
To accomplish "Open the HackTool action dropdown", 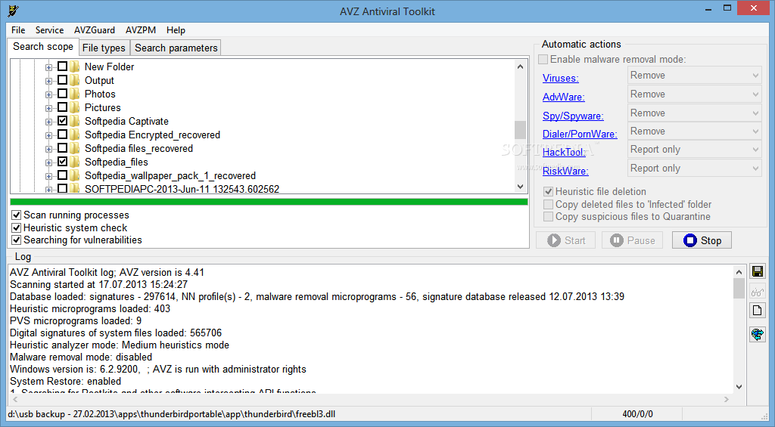I will [695, 150].
